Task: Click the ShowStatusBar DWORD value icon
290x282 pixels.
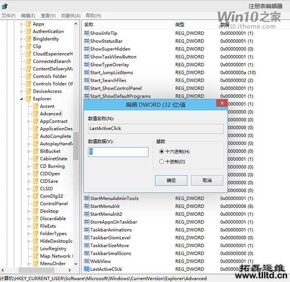Action: [x=87, y=41]
